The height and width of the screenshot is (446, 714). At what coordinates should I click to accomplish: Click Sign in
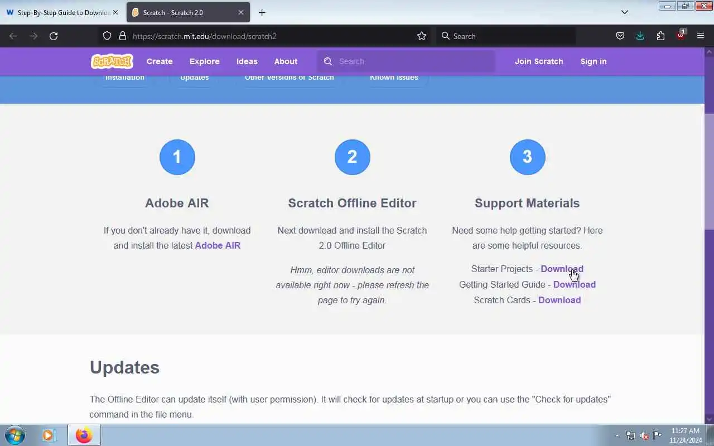pyautogui.click(x=594, y=61)
